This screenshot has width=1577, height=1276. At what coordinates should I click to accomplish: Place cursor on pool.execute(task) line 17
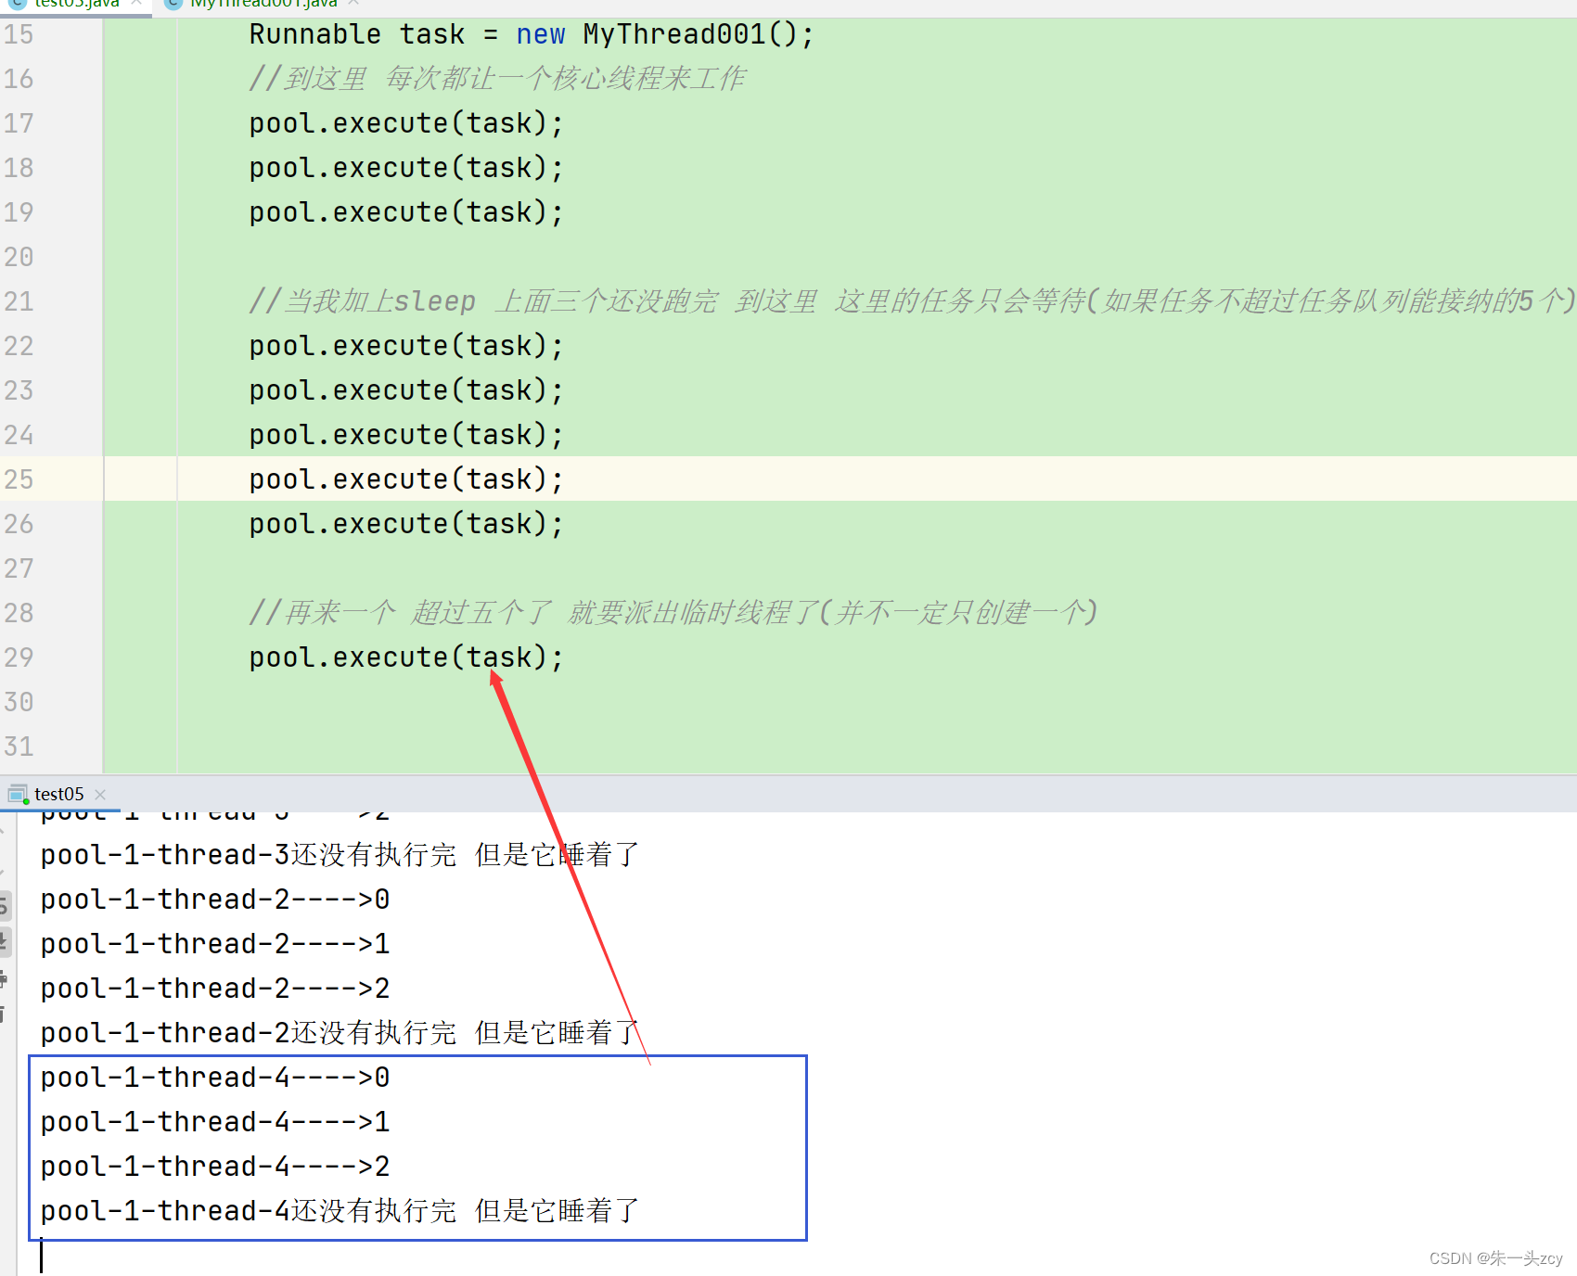pyautogui.click(x=406, y=123)
